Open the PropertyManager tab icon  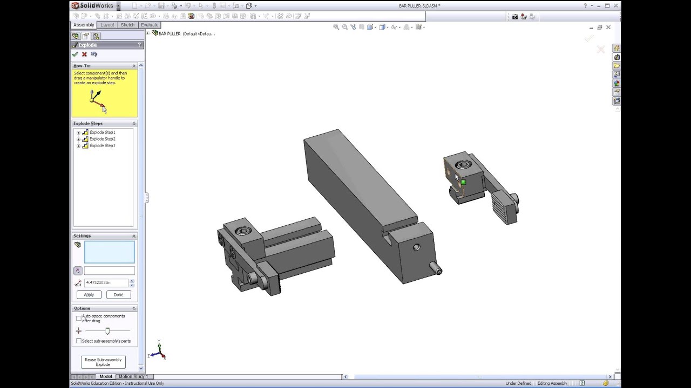[x=85, y=36]
